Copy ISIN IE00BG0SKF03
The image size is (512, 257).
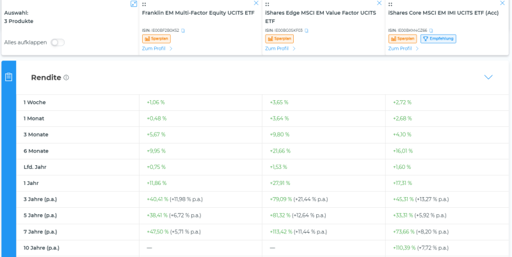[x=307, y=31]
